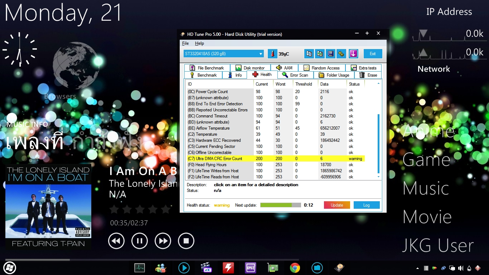Switch to the Benchmark tab
Screen dimensions: 489x275
(203, 75)
